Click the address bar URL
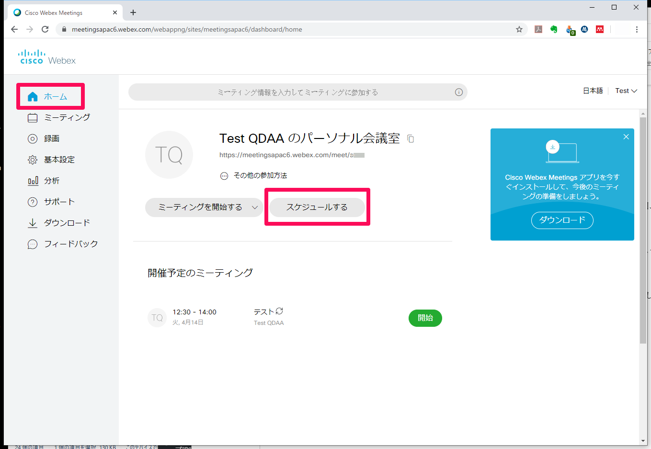 (x=187, y=29)
